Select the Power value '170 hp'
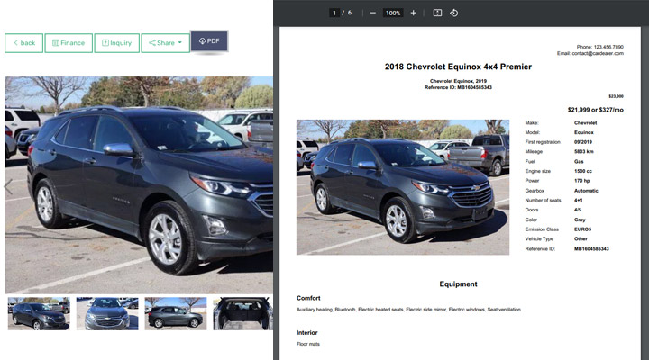Viewport: 649px width, 360px height. pos(582,181)
